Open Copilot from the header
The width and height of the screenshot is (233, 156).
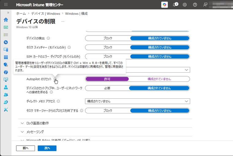click(x=165, y=5)
